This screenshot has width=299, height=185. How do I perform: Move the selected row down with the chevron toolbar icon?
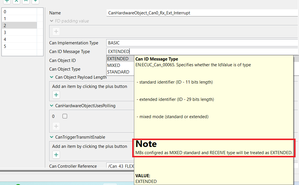click(35, 1)
